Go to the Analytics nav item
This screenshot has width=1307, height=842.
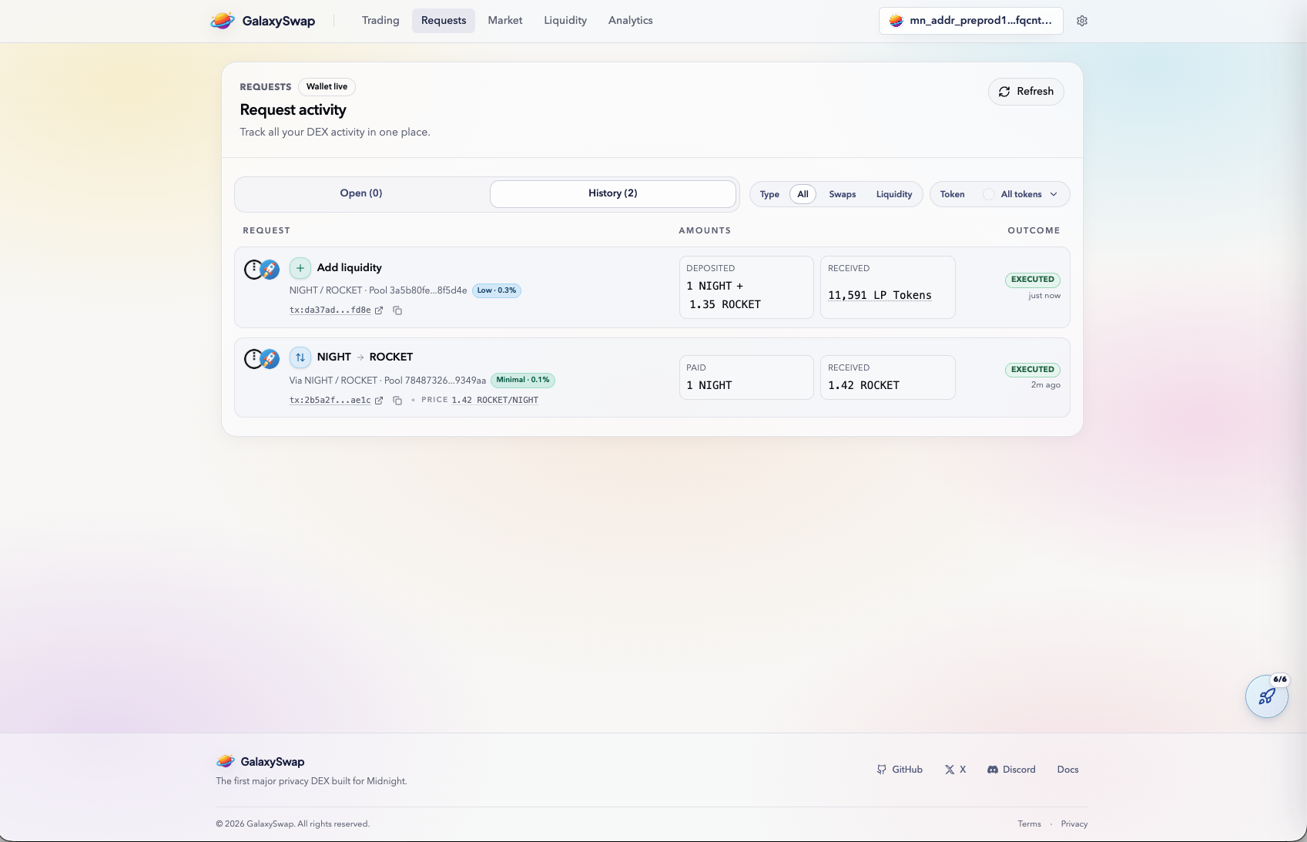point(630,21)
